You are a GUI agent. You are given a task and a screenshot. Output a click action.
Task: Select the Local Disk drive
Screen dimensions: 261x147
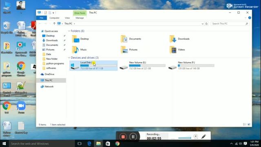tap(93, 65)
